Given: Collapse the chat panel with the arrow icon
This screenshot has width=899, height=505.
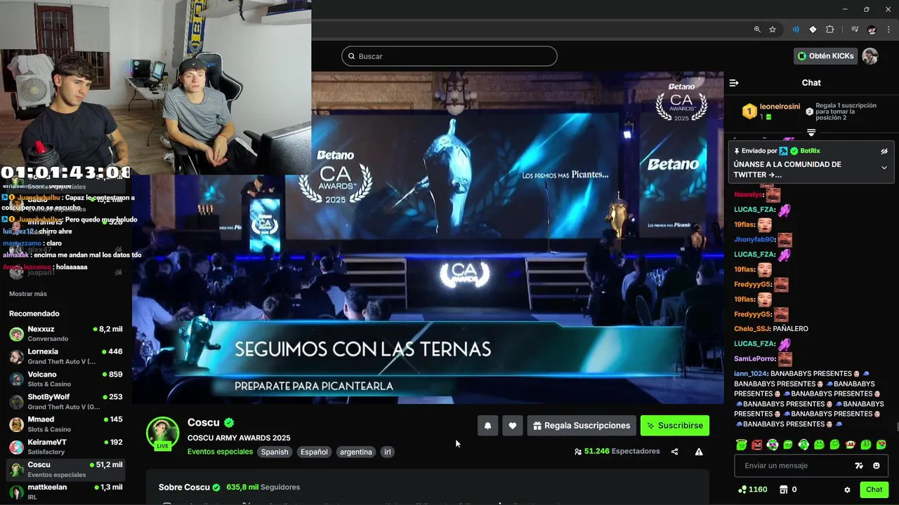Looking at the screenshot, I should (x=734, y=83).
